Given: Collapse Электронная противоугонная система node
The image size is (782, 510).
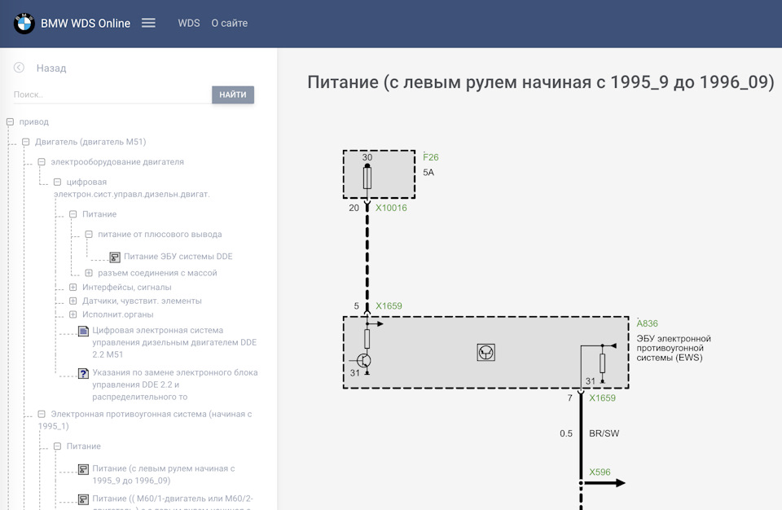Looking at the screenshot, I should 42,414.
